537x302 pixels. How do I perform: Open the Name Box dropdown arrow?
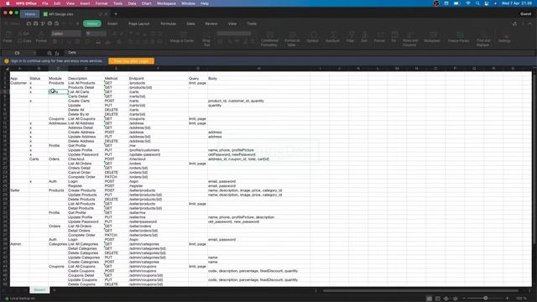pos(34,53)
